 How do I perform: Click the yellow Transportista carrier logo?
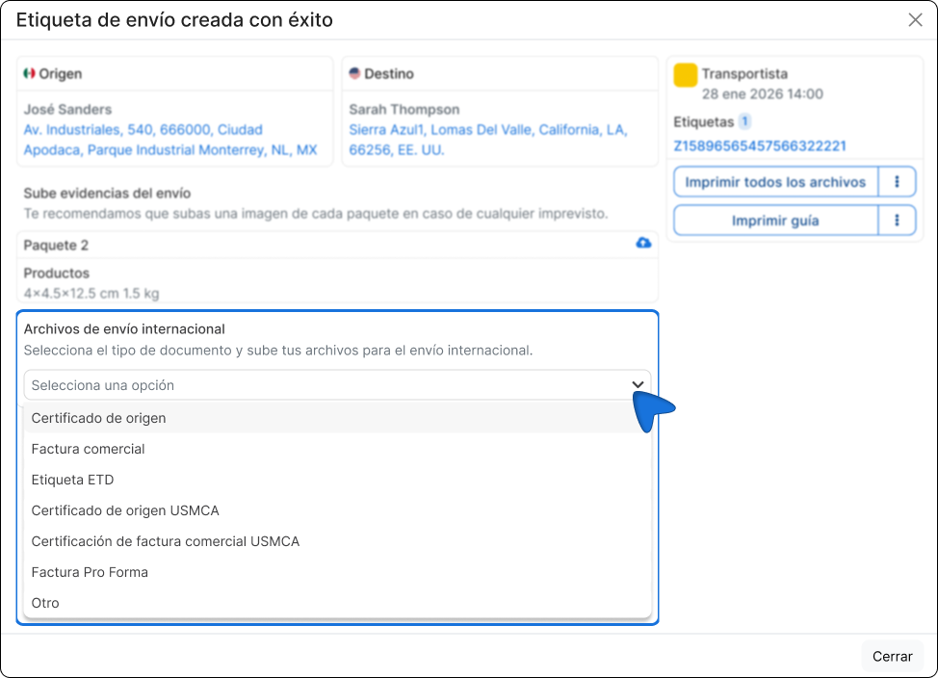coord(686,76)
